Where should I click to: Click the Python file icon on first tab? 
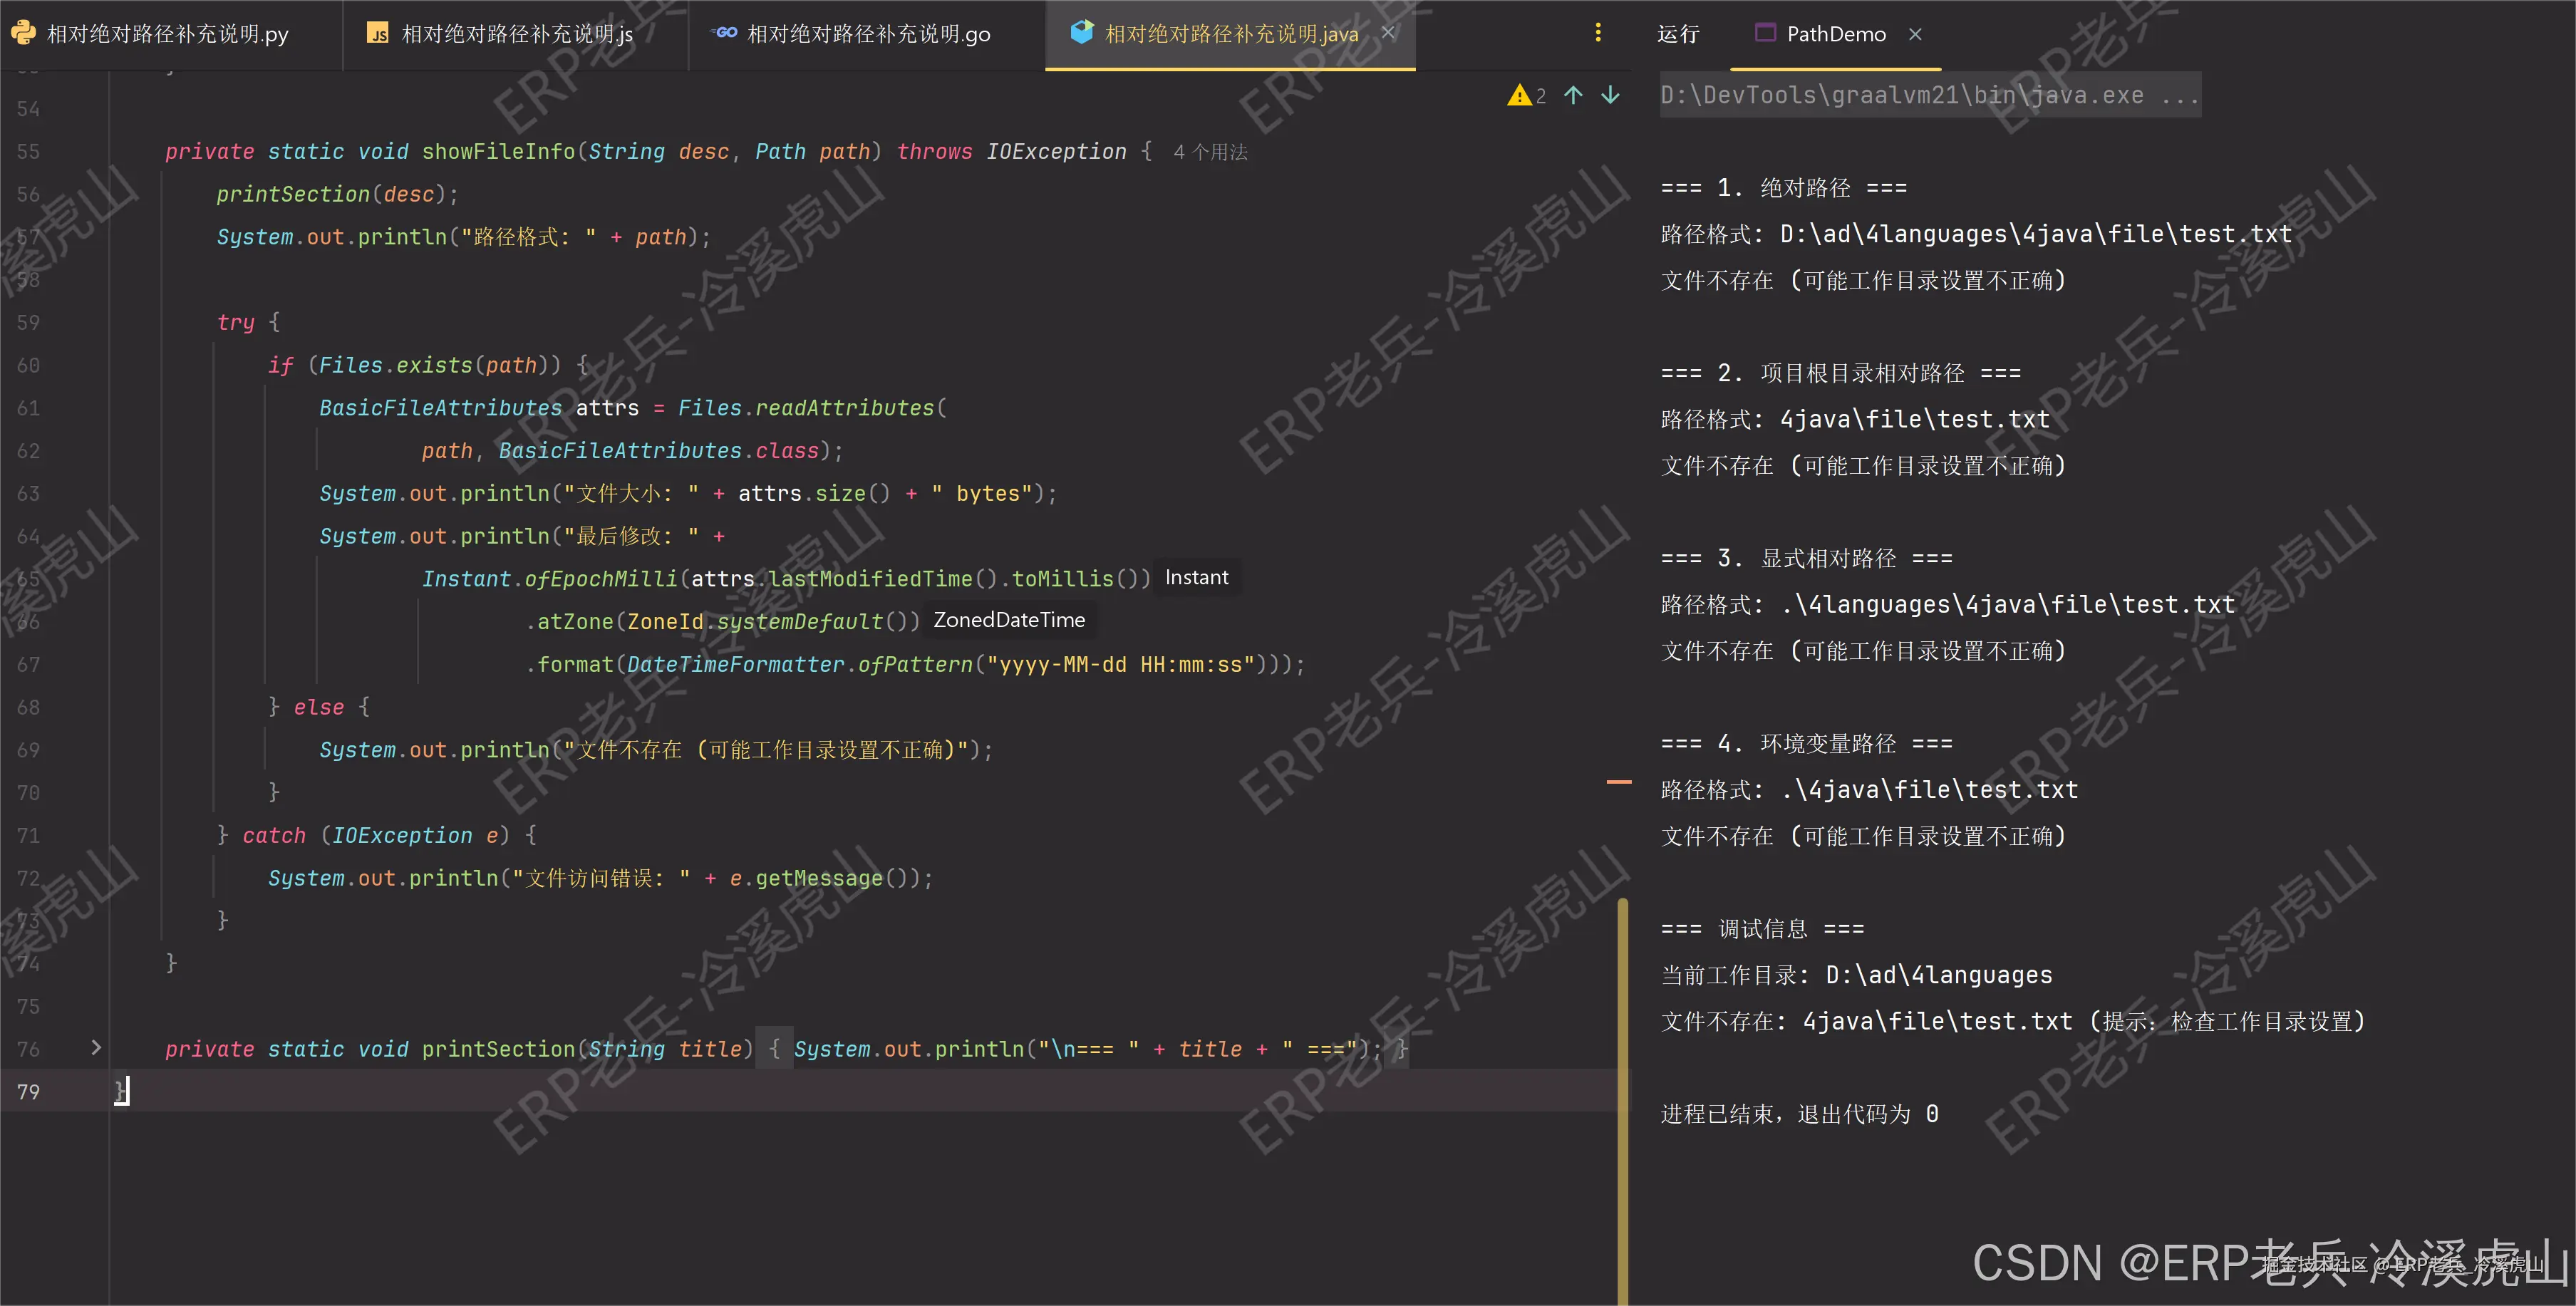tap(24, 33)
